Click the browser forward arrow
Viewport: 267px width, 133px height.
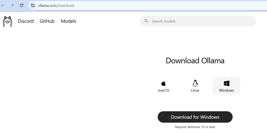click(12, 5)
